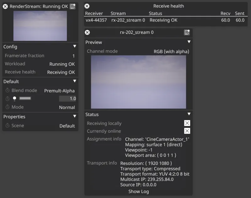Collapse the Status section arrow
Viewport: 251px width, 198px height.
189,114
